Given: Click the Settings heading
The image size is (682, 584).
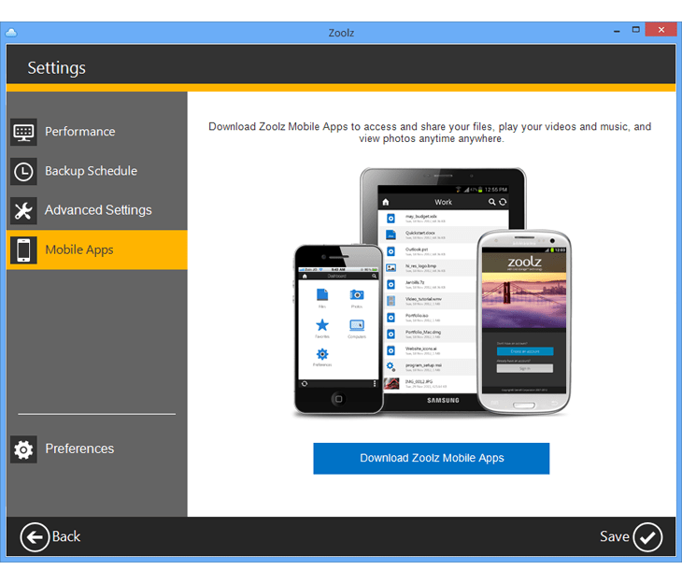Looking at the screenshot, I should pyautogui.click(x=57, y=68).
